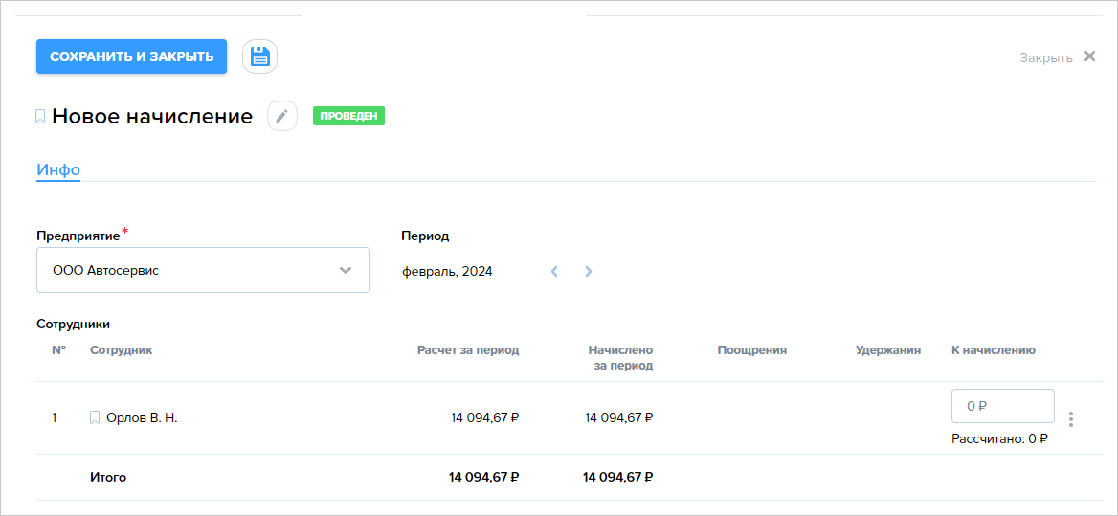This screenshot has width=1118, height=516.
Task: Advance to the next period with the right arrow
Action: (x=589, y=271)
